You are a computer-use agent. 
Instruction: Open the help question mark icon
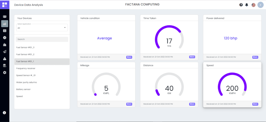coord(241,5)
